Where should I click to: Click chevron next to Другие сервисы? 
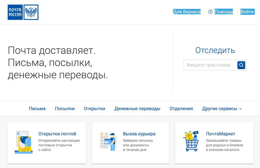pos(241,109)
